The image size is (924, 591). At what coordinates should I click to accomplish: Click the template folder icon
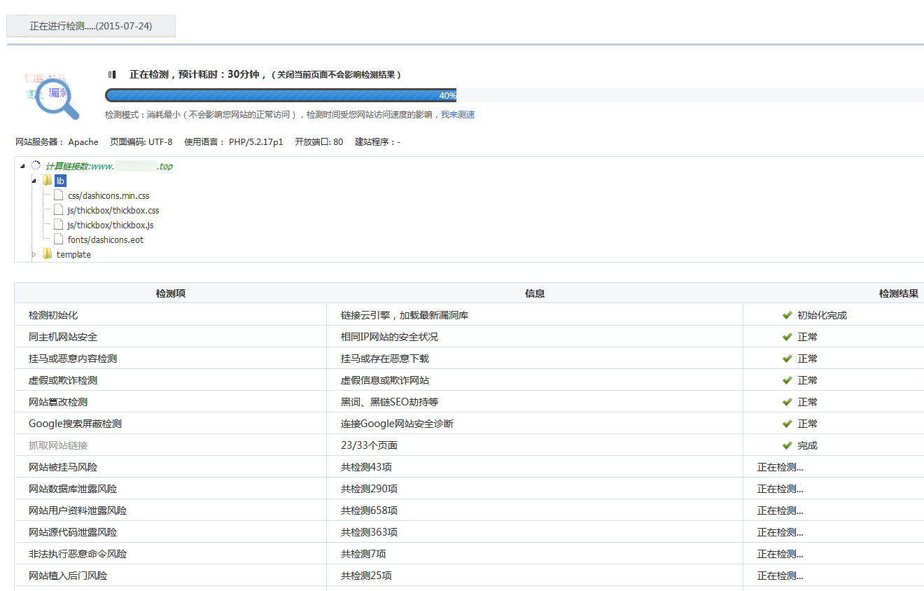[x=47, y=254]
